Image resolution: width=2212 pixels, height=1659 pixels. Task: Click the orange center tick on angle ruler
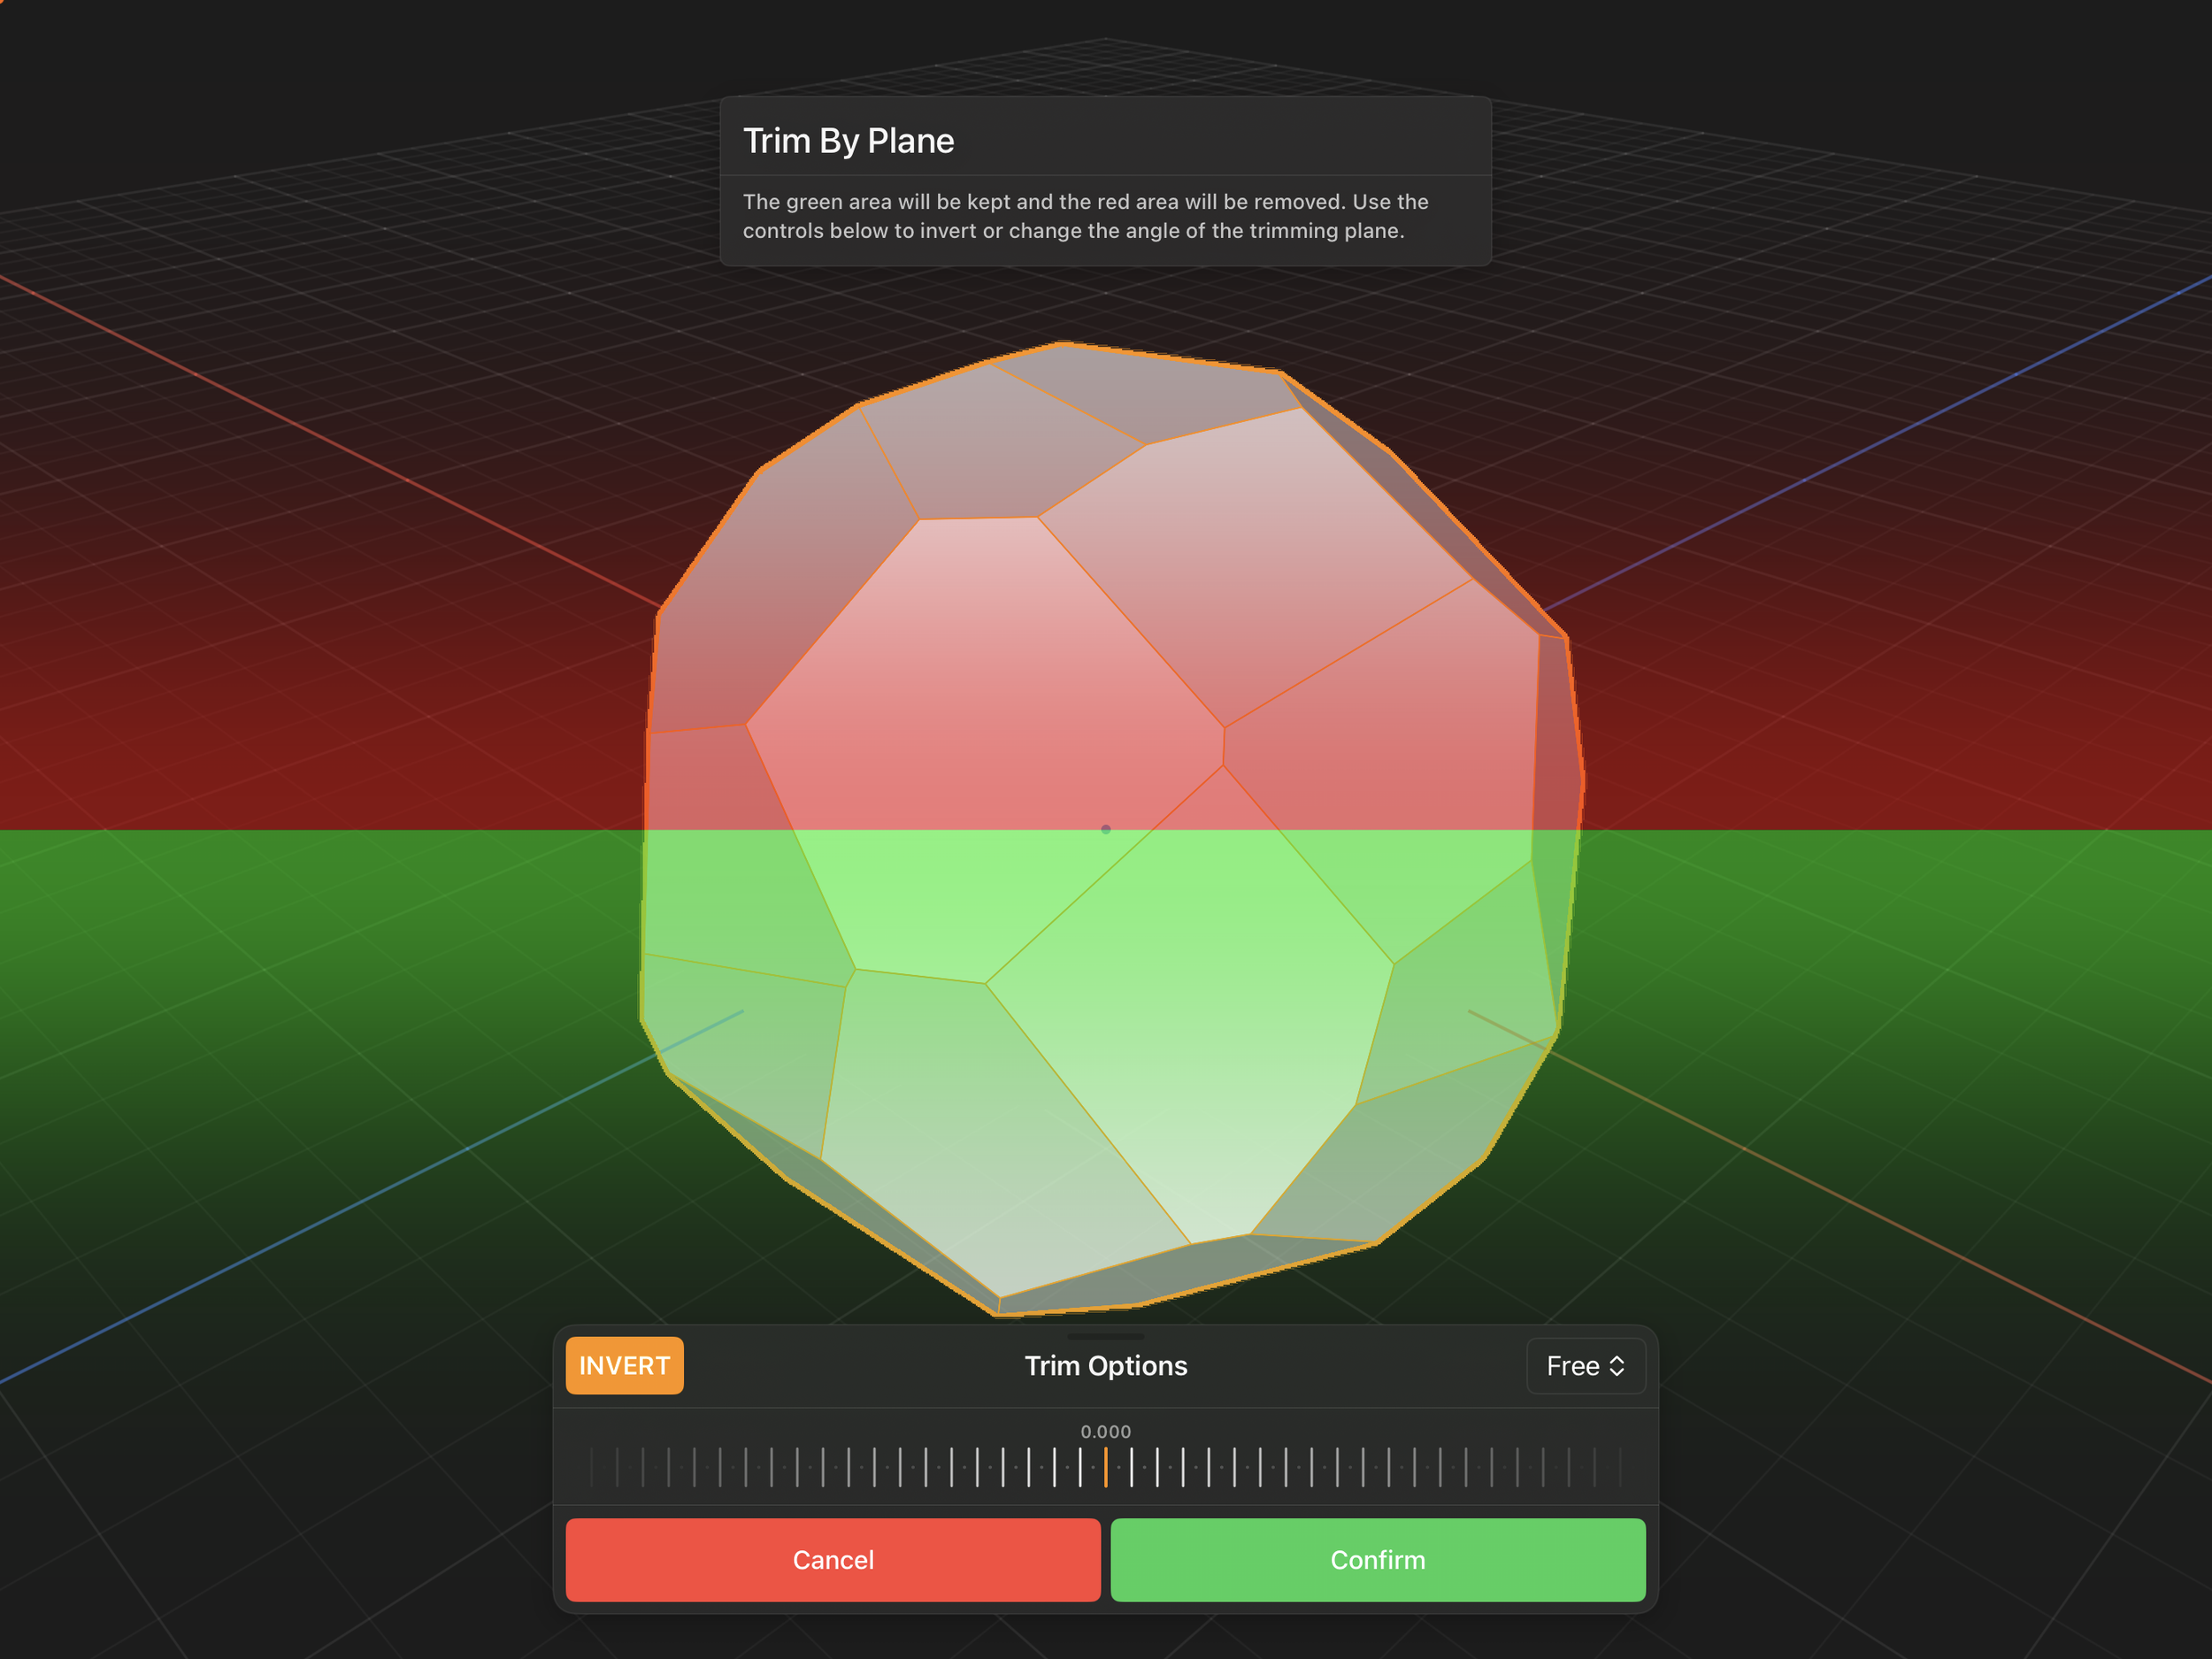1105,1467
